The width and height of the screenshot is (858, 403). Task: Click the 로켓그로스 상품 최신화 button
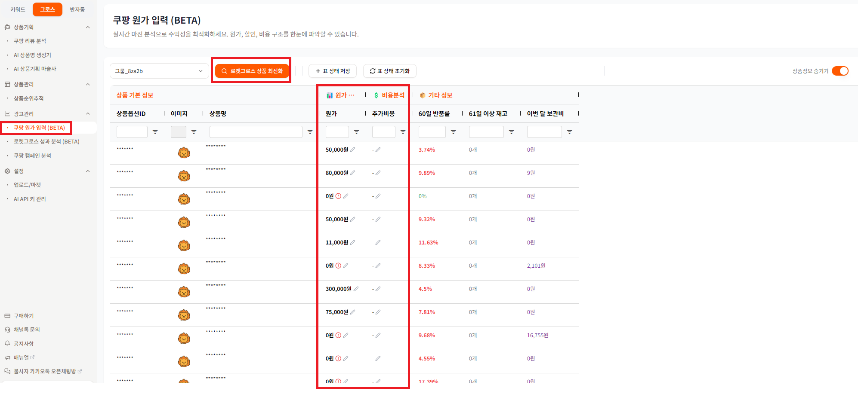pos(252,71)
